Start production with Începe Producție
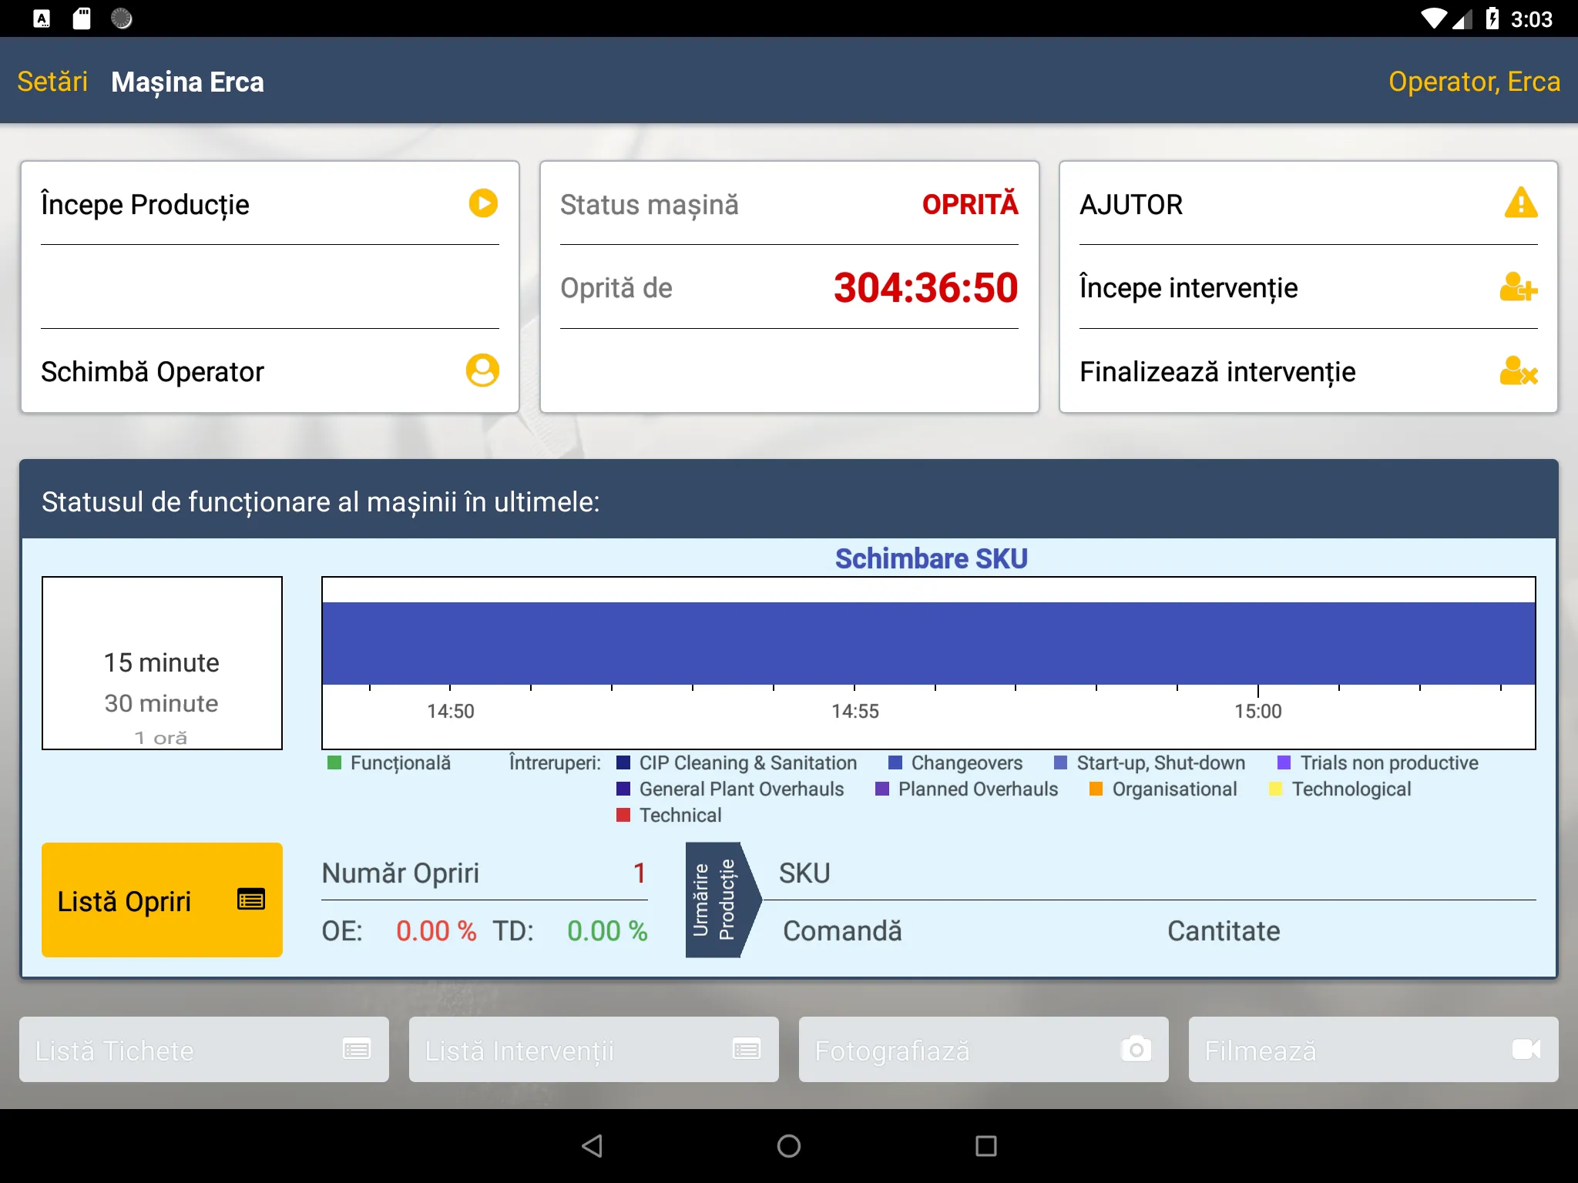This screenshot has width=1578, height=1183. [270, 204]
